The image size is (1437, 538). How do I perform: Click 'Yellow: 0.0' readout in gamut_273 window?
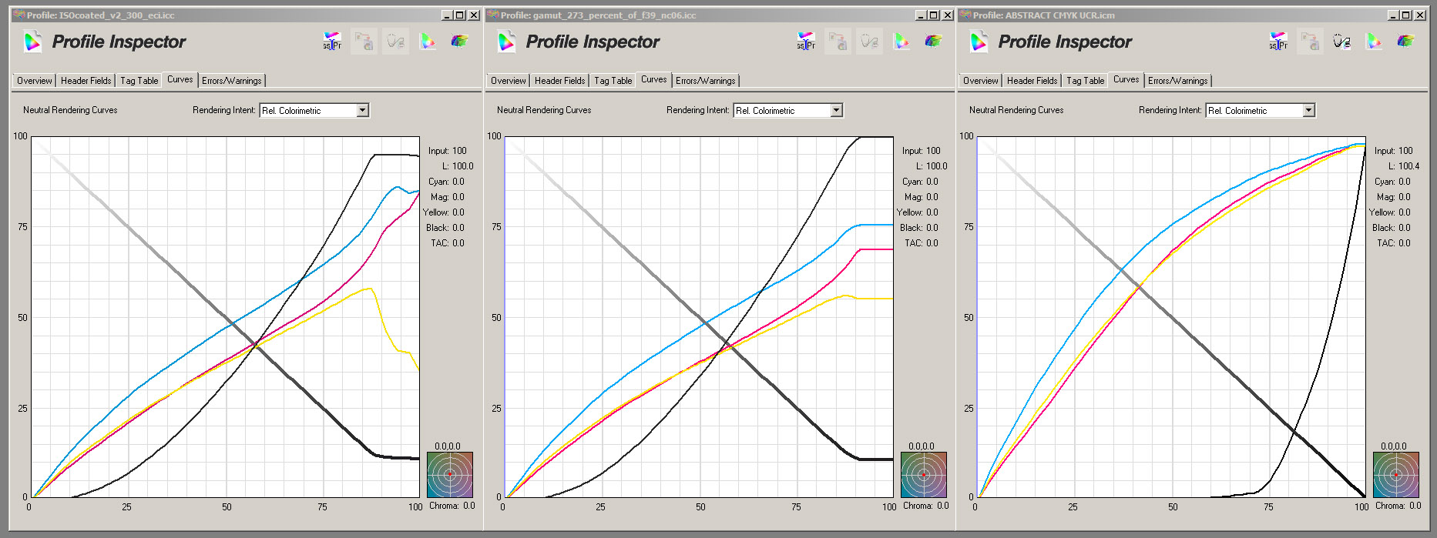pos(917,212)
